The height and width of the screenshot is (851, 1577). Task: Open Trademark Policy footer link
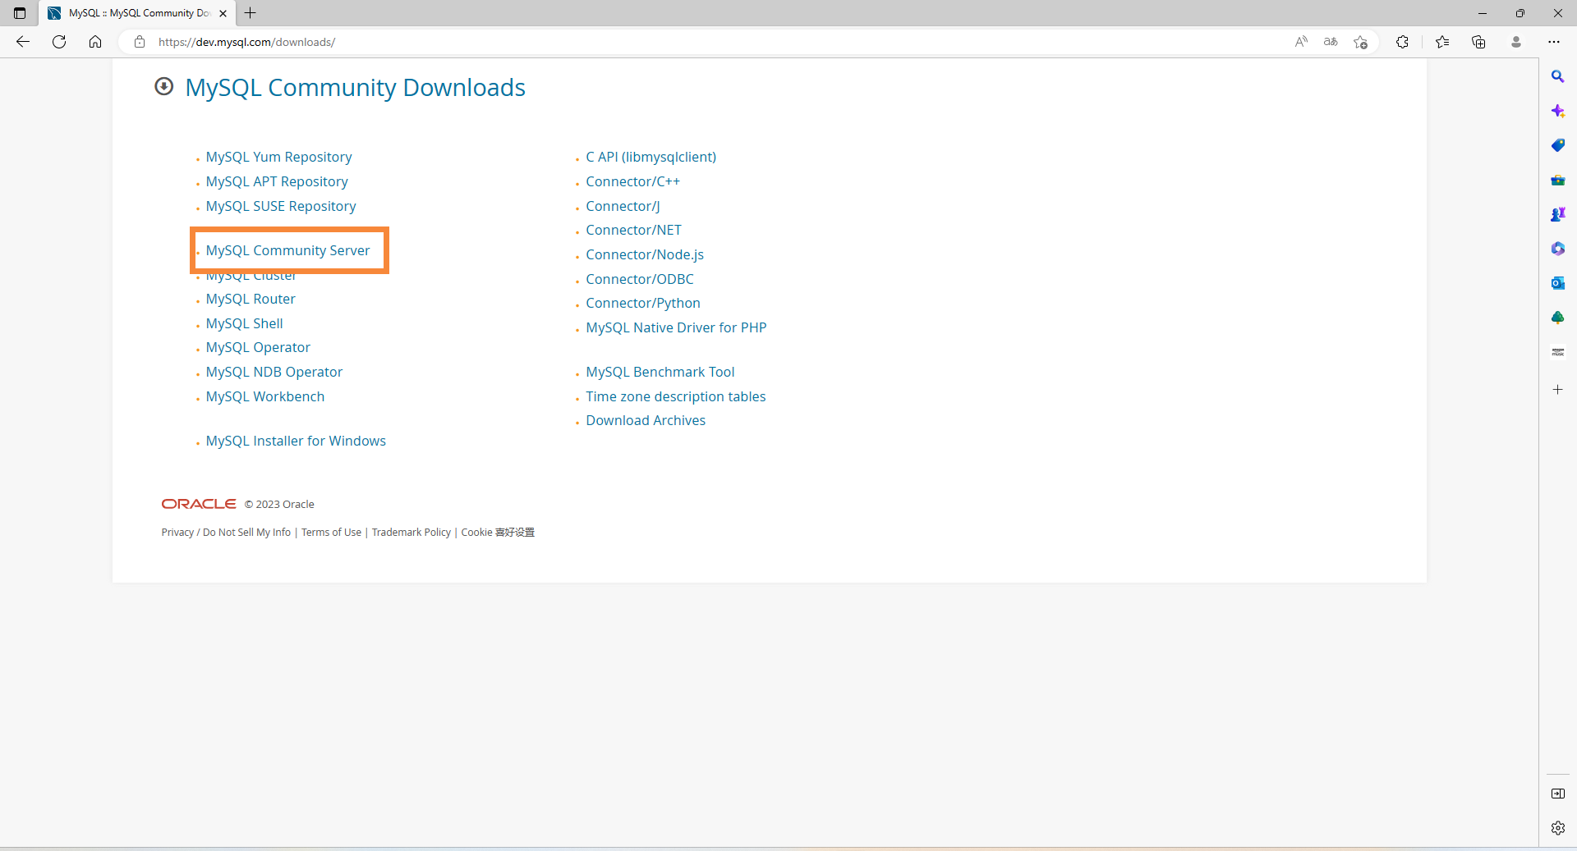[x=411, y=533]
